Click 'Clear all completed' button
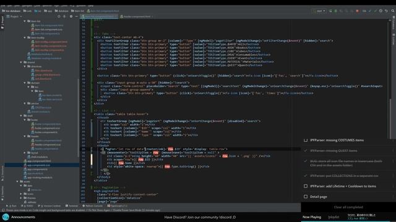This screenshot has width=396, height=222. pyautogui.click(x=348, y=207)
